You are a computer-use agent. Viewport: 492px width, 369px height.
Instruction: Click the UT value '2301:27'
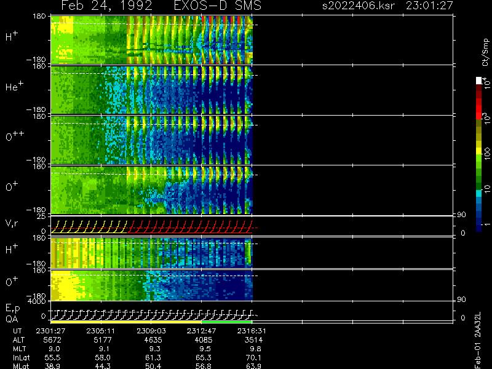point(50,331)
